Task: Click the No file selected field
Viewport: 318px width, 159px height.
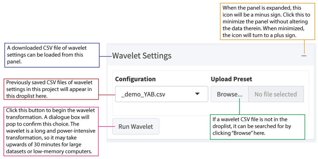Action: [276, 94]
